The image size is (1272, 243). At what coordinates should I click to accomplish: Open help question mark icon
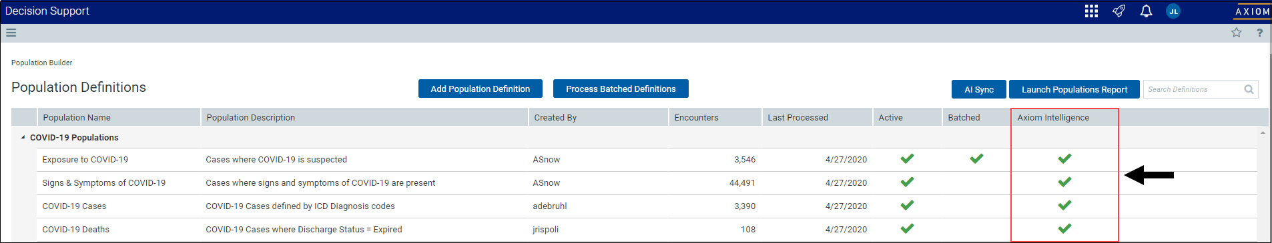click(1260, 33)
